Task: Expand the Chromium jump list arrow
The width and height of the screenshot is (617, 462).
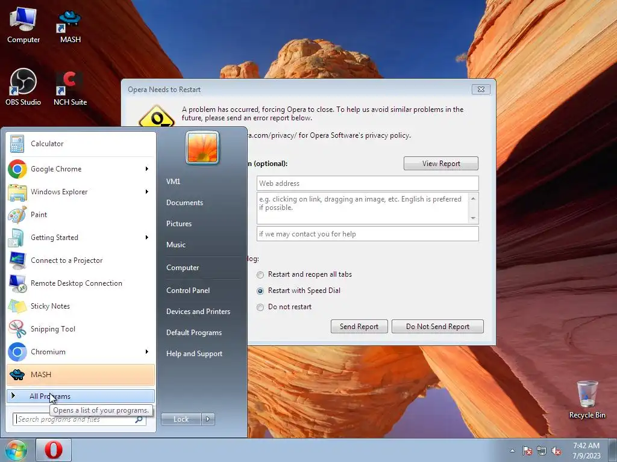Action: click(x=147, y=351)
